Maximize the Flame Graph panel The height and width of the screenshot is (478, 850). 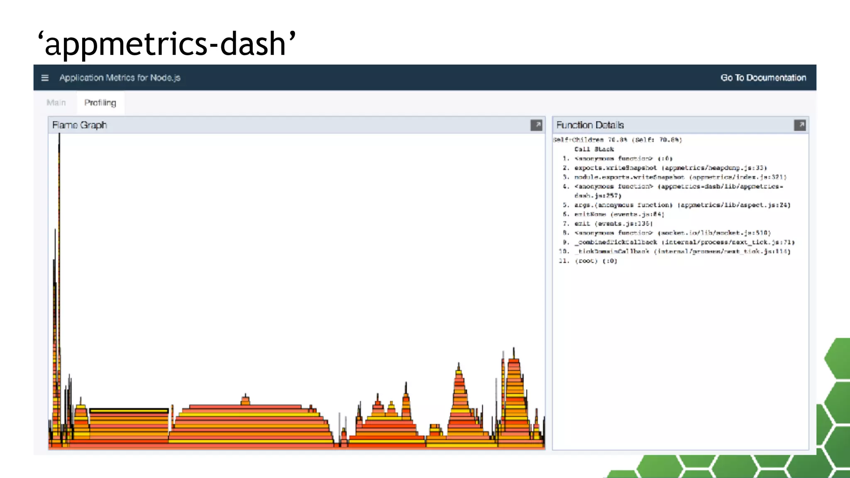point(536,125)
